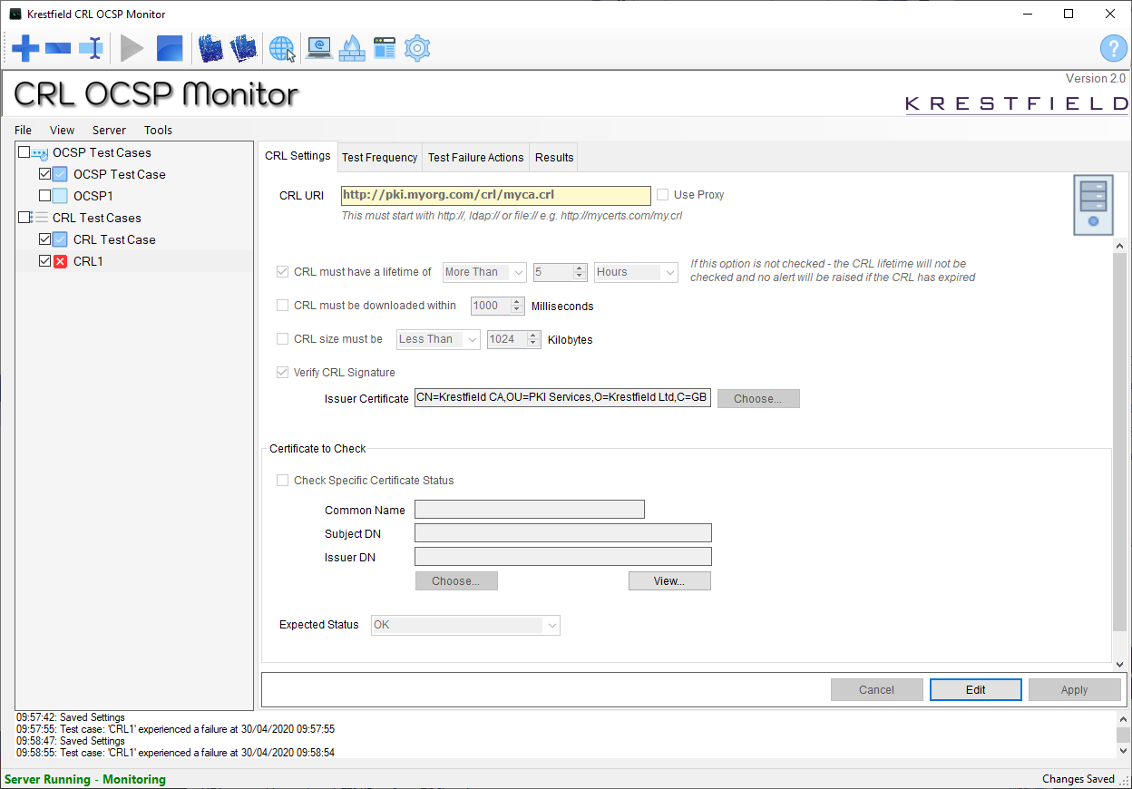Image resolution: width=1132 pixels, height=789 pixels.
Task: Click the 1024 kilobytes spinner
Action: point(514,339)
